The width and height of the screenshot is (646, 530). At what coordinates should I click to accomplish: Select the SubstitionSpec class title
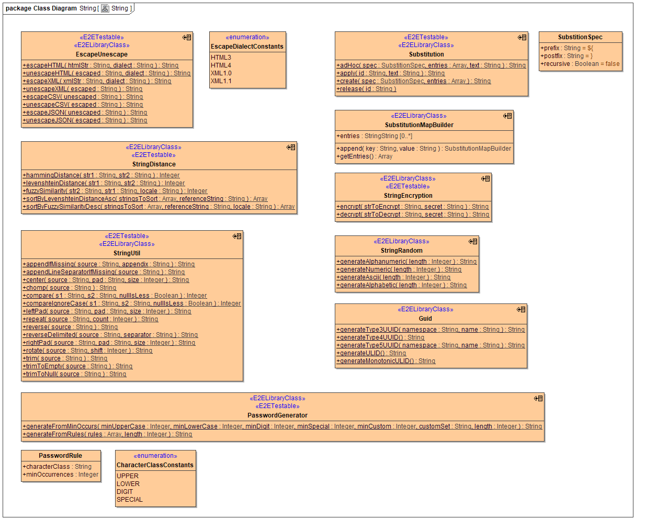[580, 37]
